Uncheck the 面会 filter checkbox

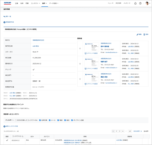coord(65,120)
